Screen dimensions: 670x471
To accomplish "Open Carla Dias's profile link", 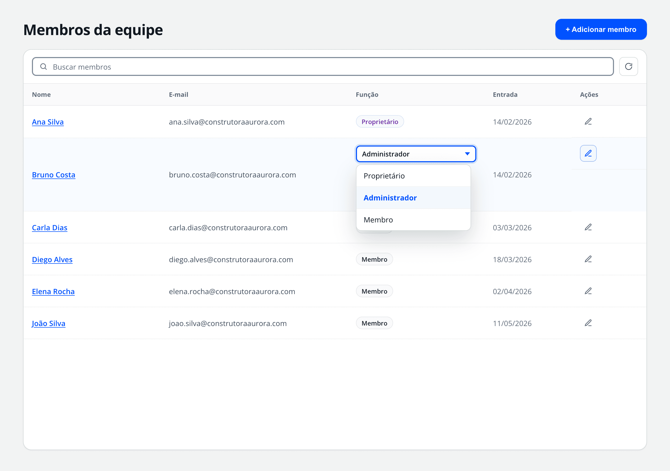I will pos(50,227).
